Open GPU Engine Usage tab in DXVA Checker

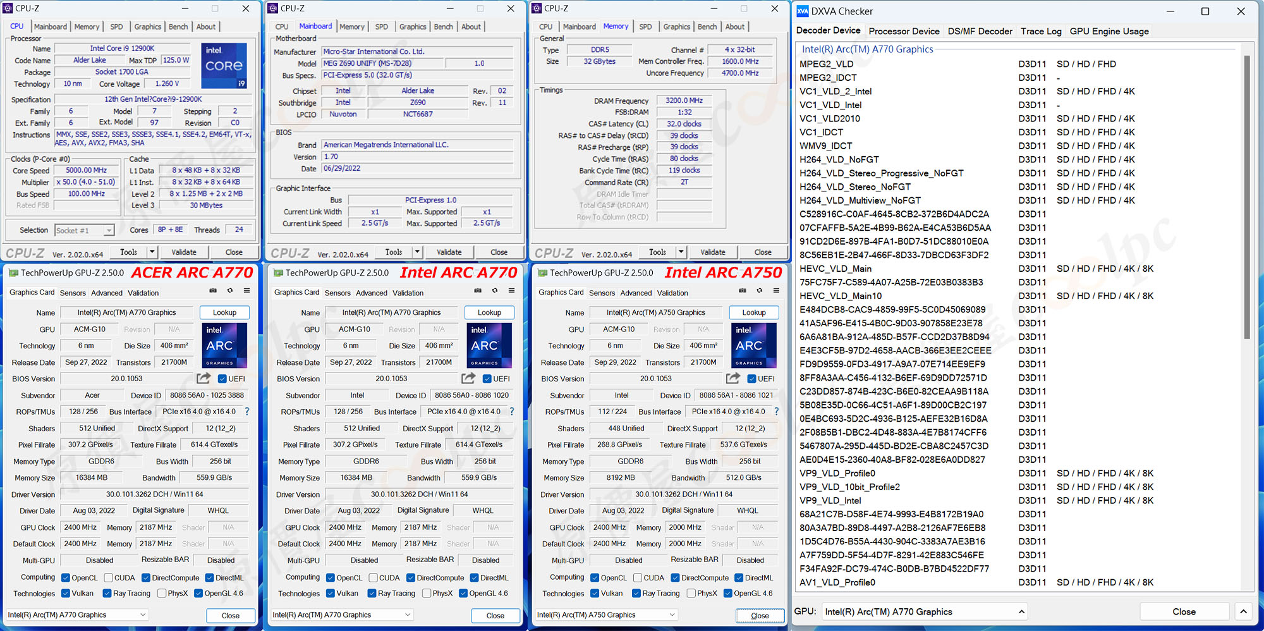tap(1109, 31)
